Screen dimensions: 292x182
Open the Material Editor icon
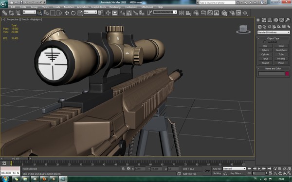click(x=224, y=13)
